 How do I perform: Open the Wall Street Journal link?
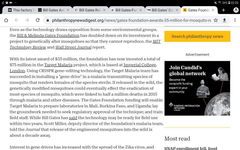73,47
